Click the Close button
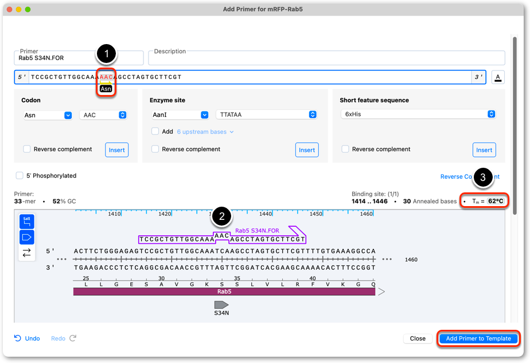This screenshot has width=530, height=363. (418, 338)
